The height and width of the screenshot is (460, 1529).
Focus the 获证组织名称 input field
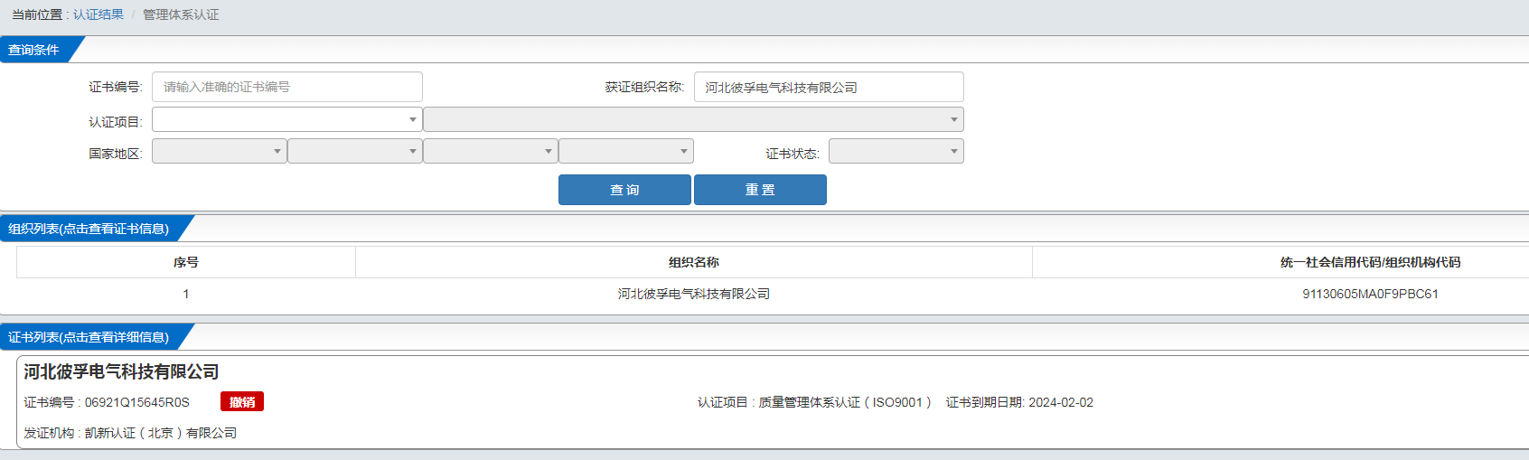tap(829, 87)
